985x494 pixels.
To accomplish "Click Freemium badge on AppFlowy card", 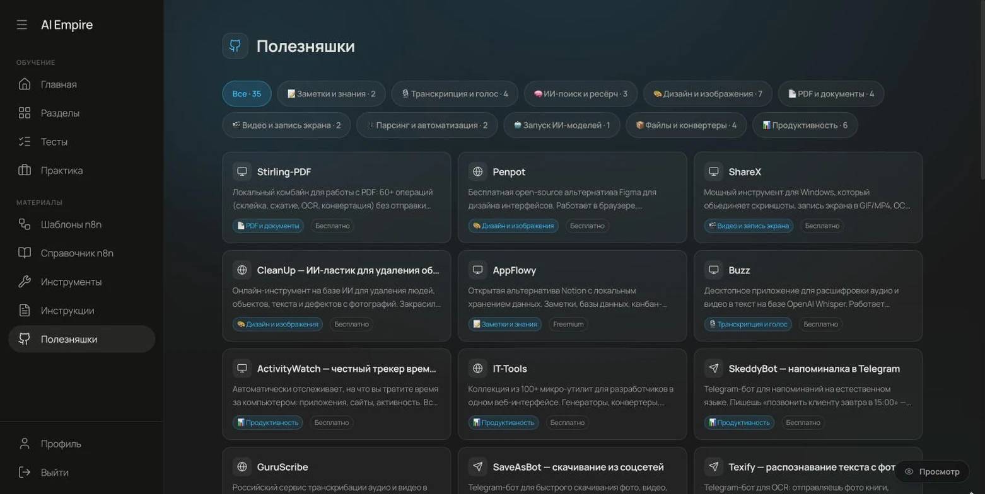I will (x=568, y=325).
